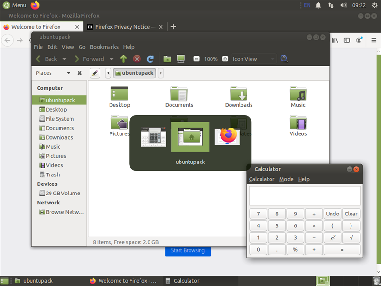Screen dimensions: 381x286
Task: Go up to parent folder arrow
Action: point(123,59)
